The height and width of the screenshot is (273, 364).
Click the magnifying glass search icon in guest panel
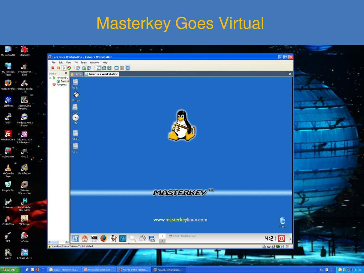[133, 239]
